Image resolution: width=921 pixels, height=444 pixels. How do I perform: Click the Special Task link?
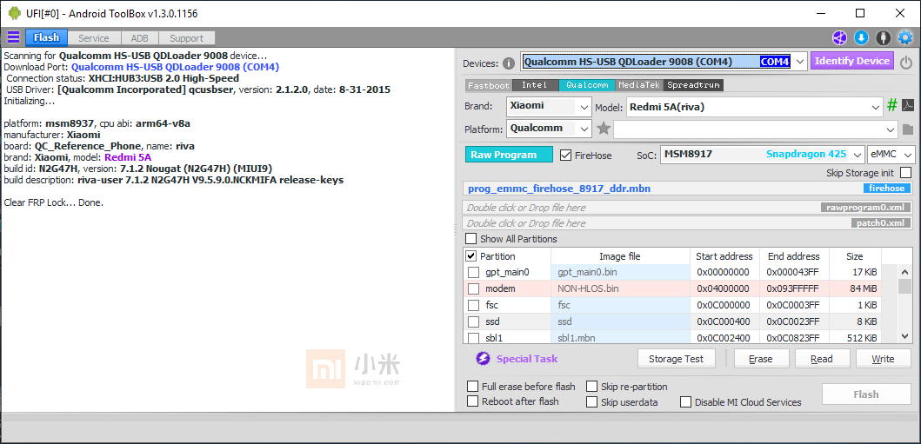[x=527, y=359]
